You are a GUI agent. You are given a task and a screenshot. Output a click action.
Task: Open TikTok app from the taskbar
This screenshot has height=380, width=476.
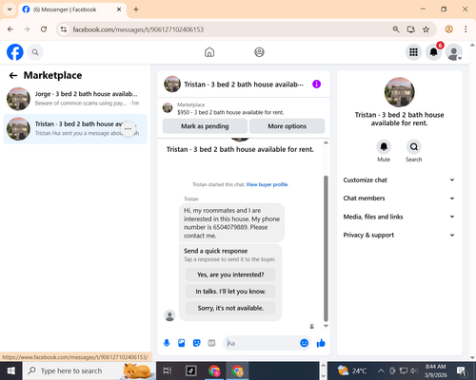click(x=191, y=370)
